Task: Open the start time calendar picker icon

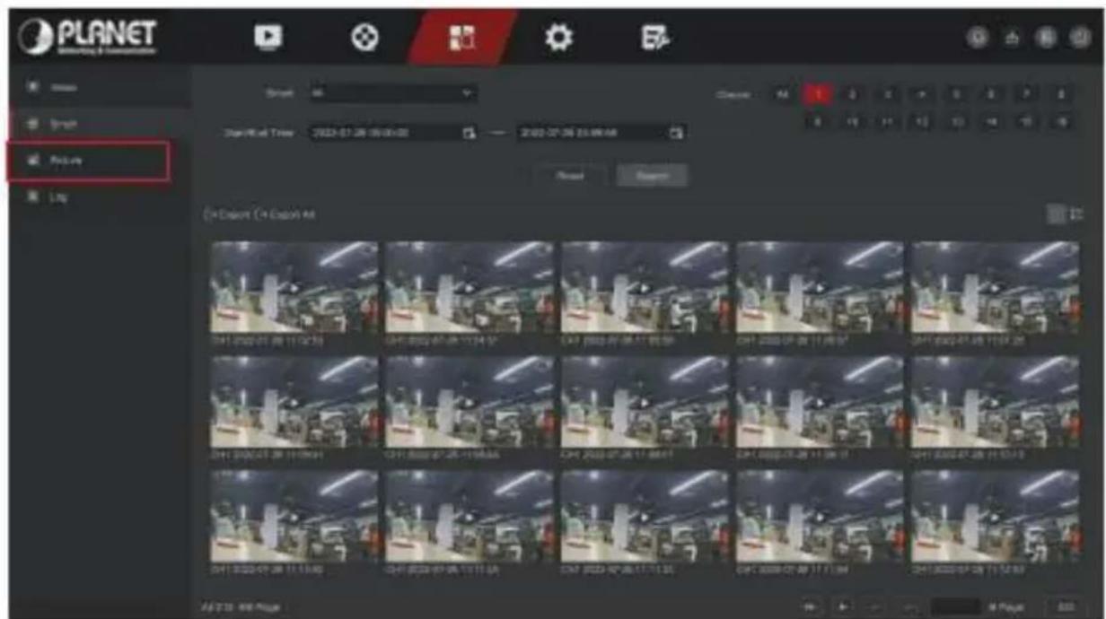Action: pyautogui.click(x=468, y=134)
